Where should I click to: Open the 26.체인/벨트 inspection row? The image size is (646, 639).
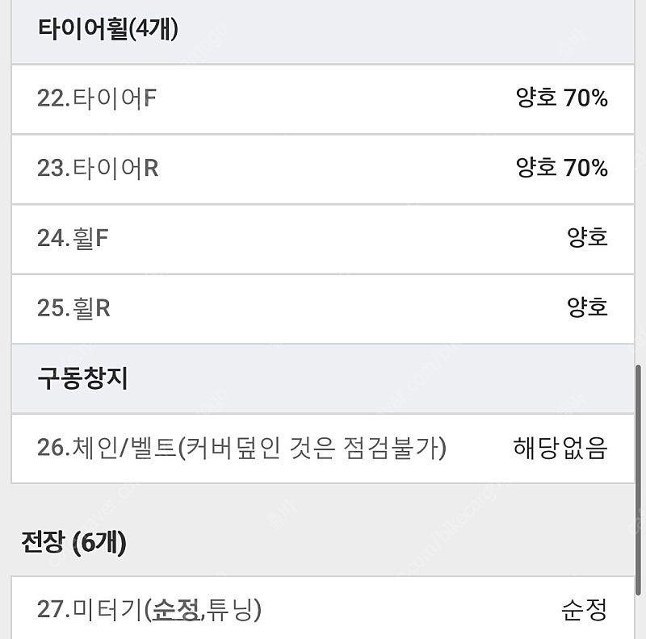322,449
